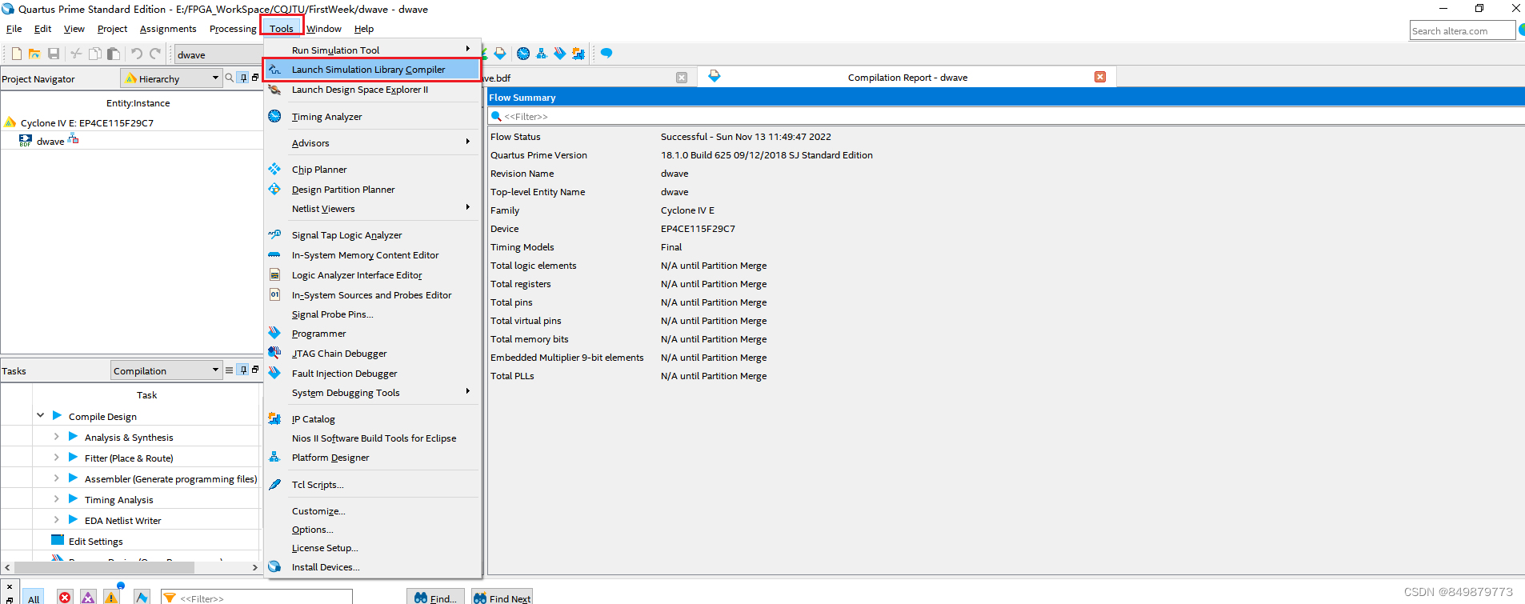The width and height of the screenshot is (1525, 604).
Task: Open the Assignments menu
Action: coord(168,29)
